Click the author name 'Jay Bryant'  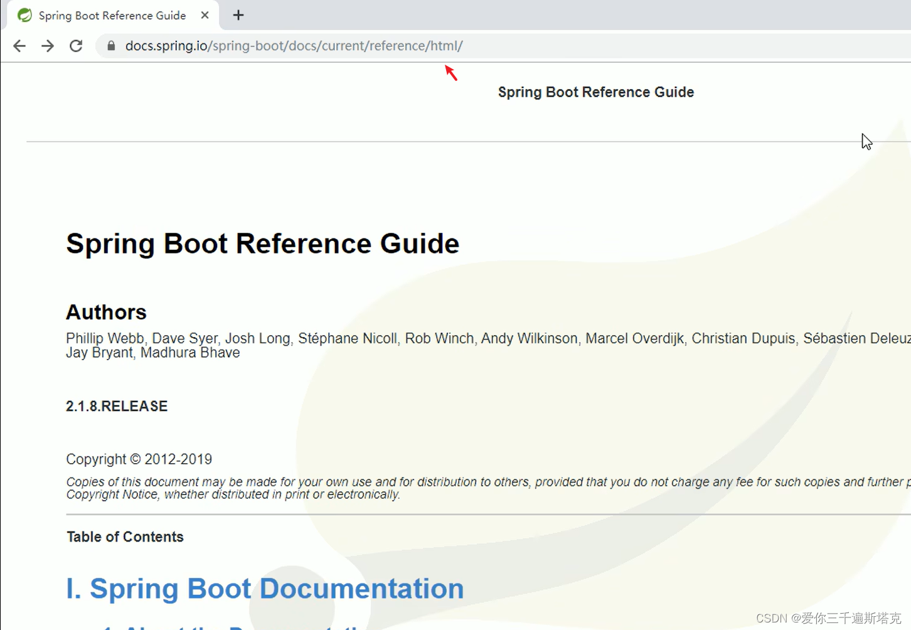[x=99, y=353]
